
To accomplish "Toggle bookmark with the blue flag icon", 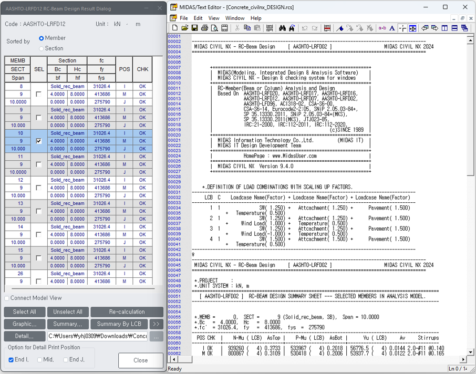I will [x=340, y=28].
